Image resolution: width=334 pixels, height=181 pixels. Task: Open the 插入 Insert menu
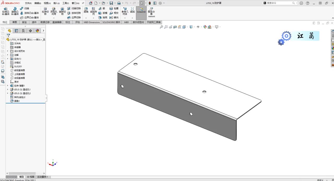[x=56, y=3]
